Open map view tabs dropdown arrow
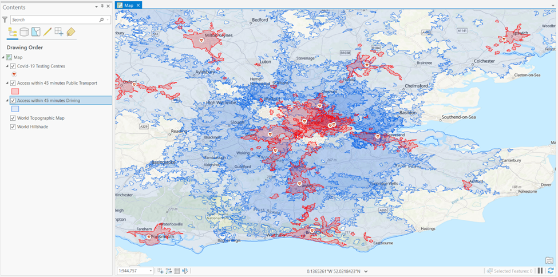Screen dimensions: 558x277 pos(554,6)
